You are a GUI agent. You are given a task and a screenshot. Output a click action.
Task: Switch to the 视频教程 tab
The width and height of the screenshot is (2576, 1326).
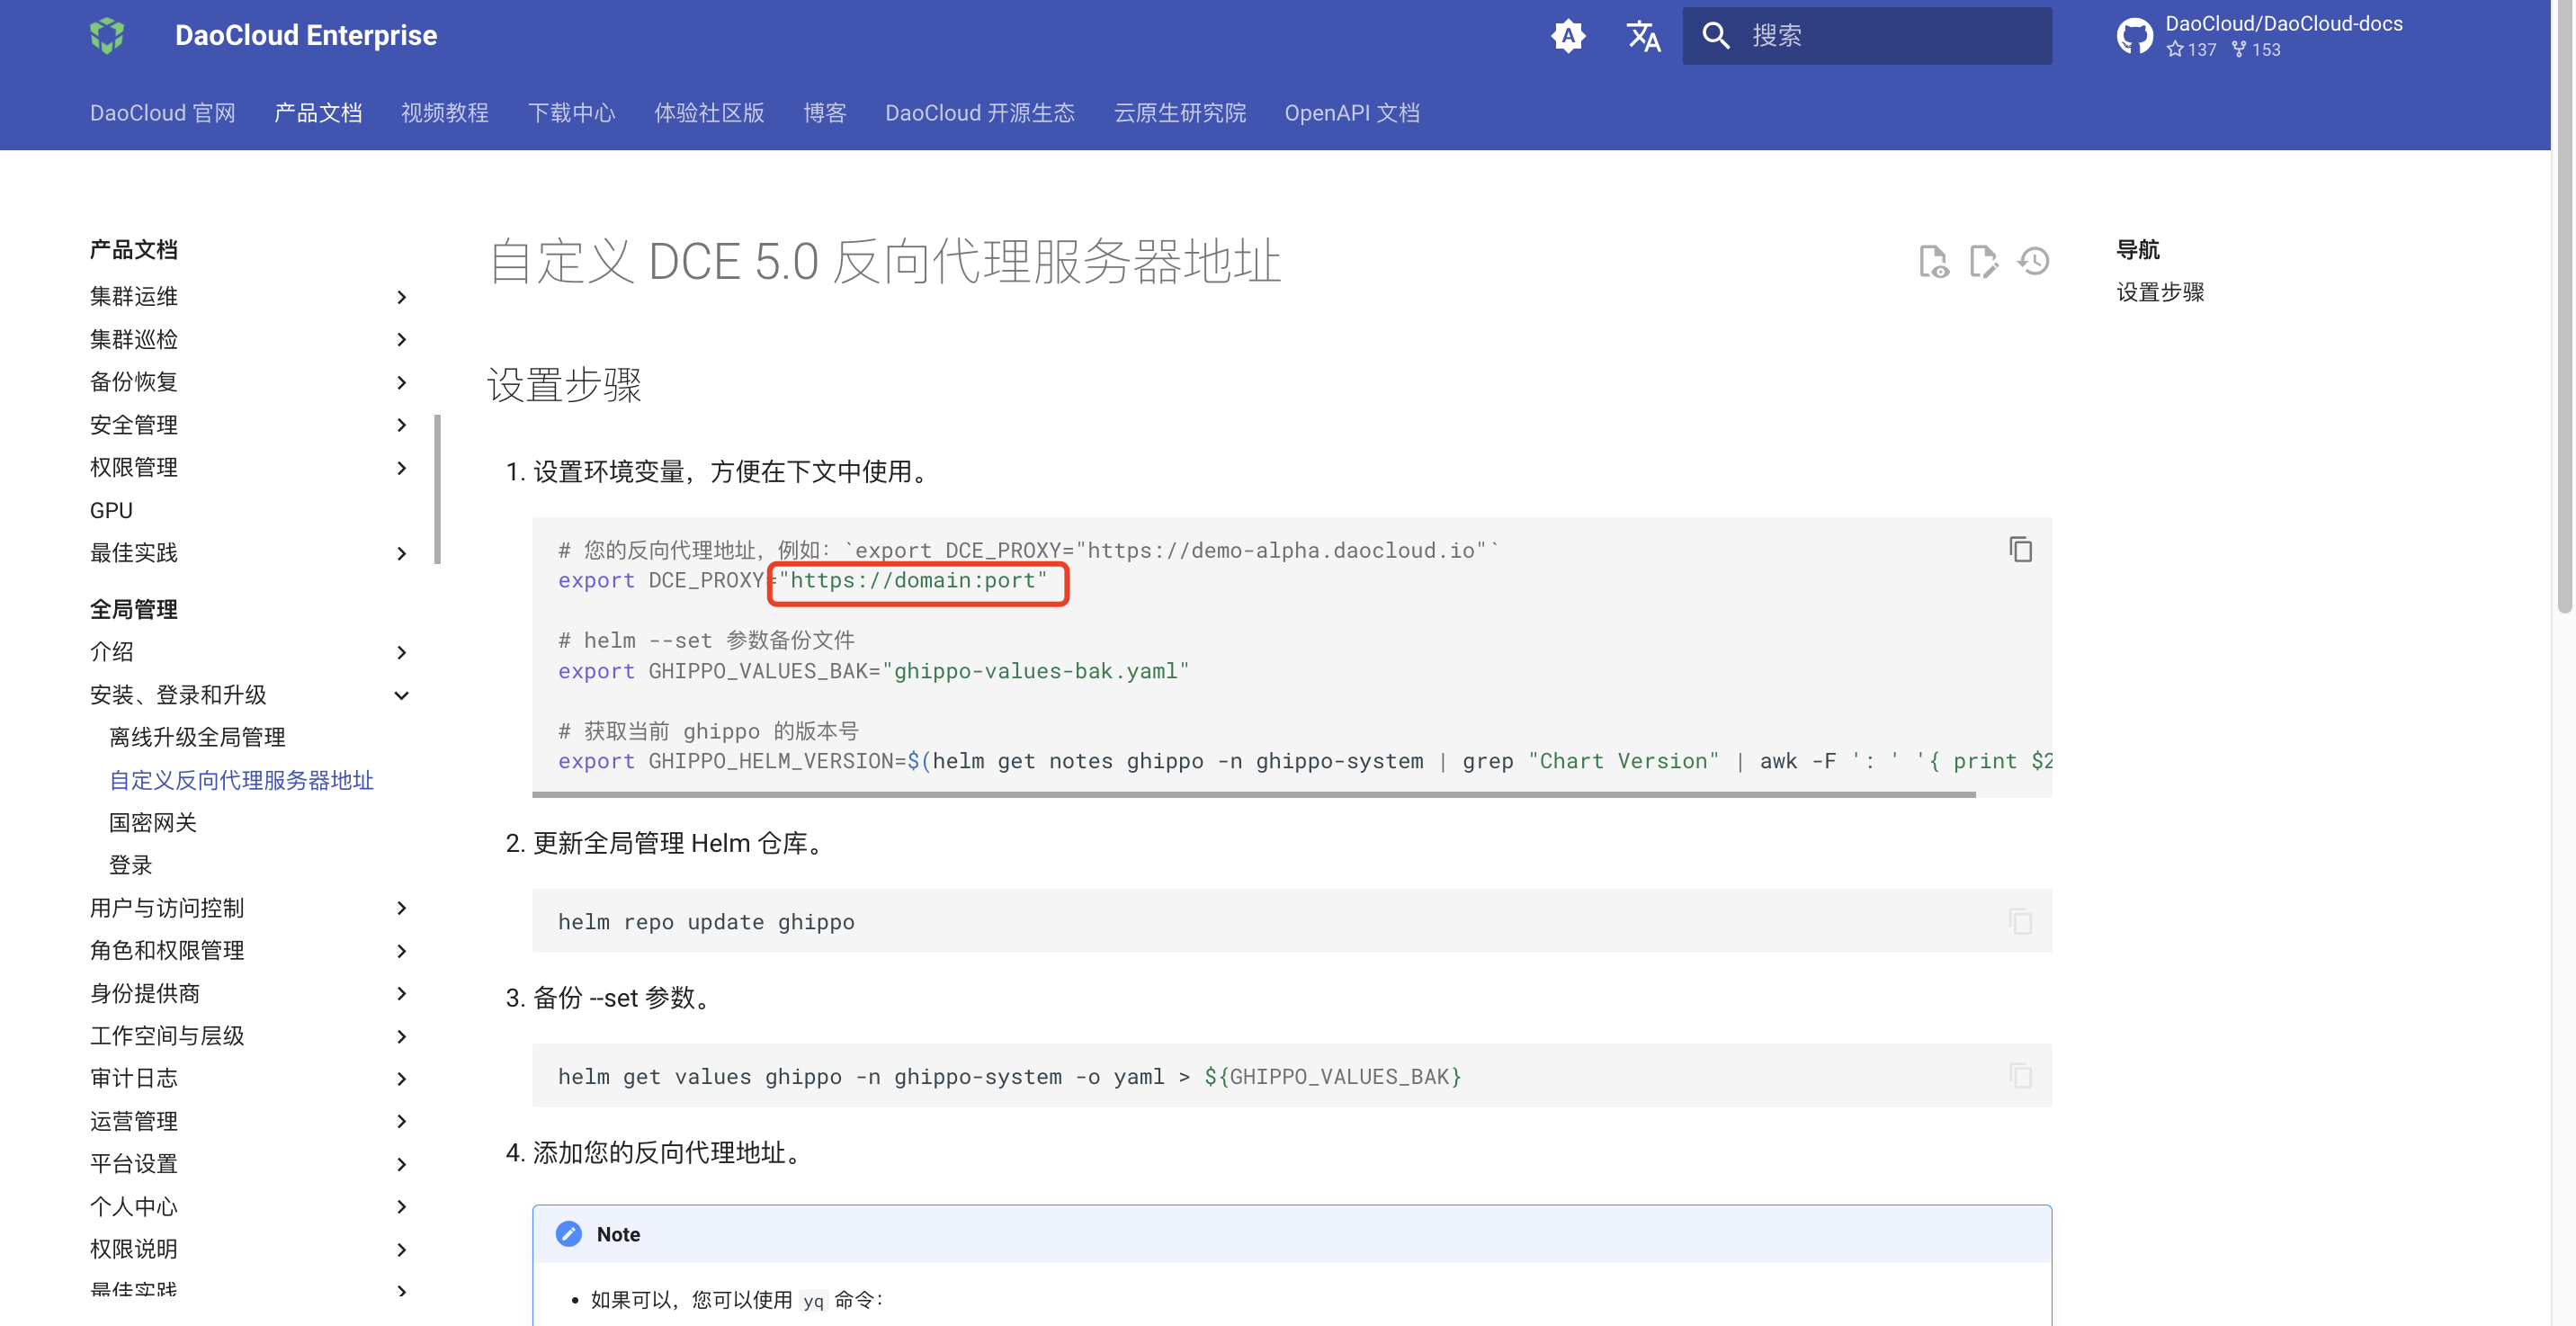point(445,113)
